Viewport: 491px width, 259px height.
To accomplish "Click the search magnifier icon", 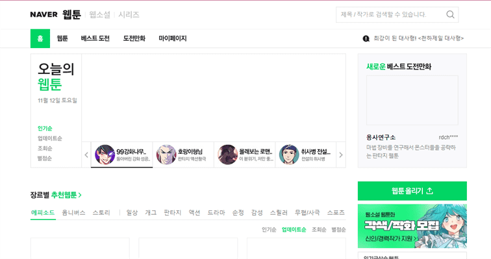I will coord(450,14).
